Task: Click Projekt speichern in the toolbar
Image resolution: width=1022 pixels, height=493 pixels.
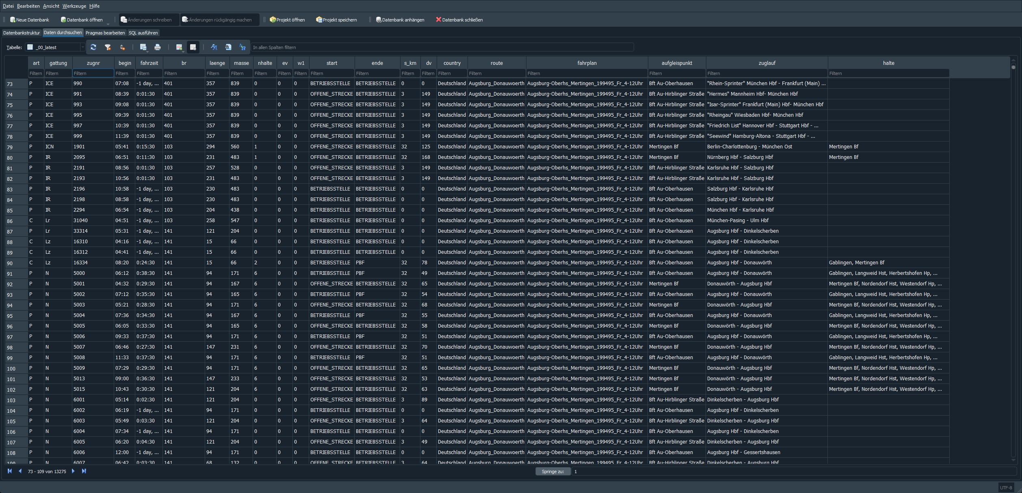Action: pyautogui.click(x=336, y=20)
